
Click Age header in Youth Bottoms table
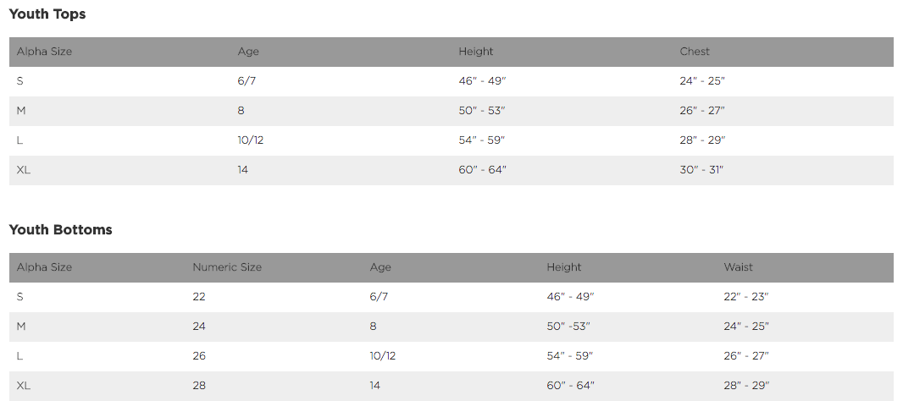[x=380, y=267]
